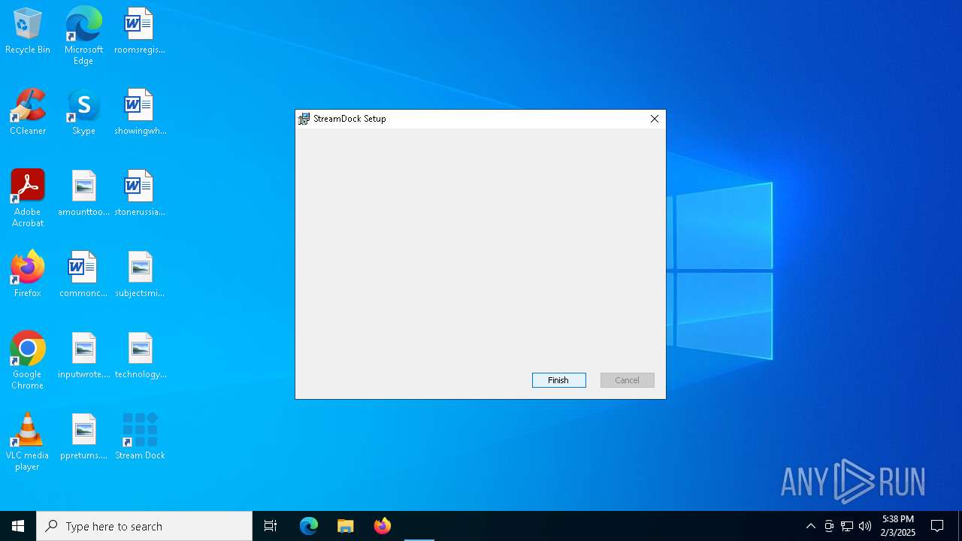Open the Action Center notifications icon

point(937,526)
